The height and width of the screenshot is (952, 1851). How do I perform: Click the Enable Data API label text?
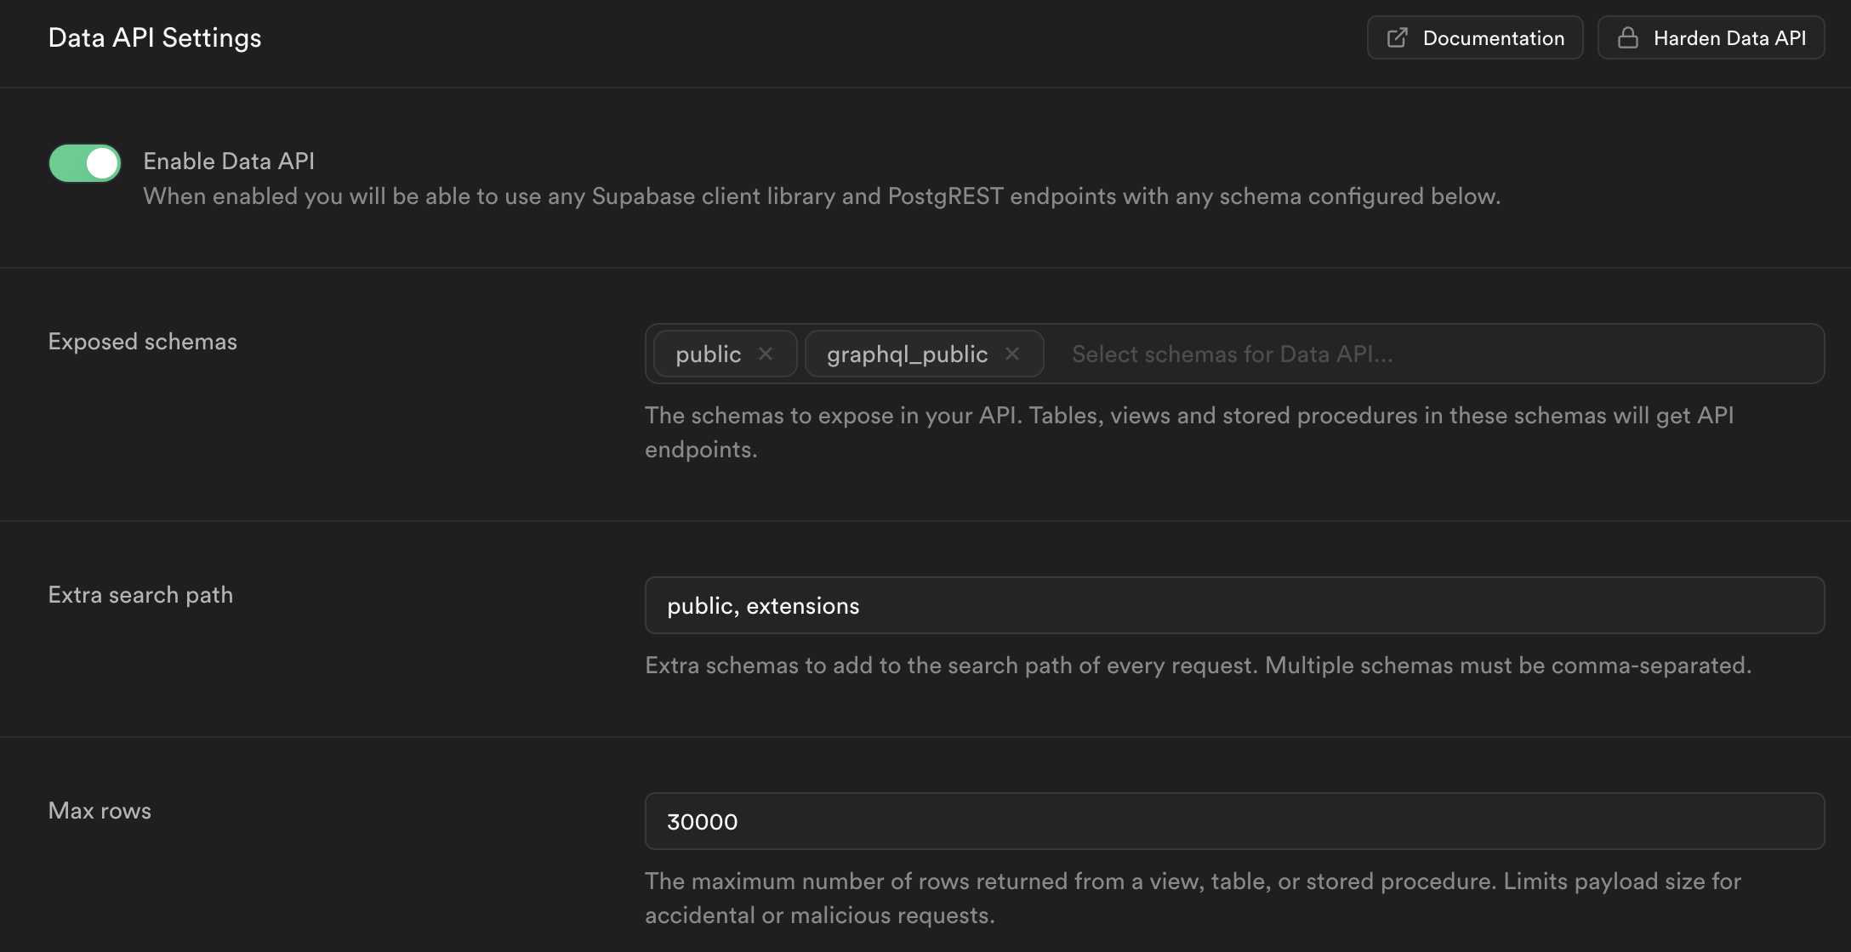coord(229,161)
